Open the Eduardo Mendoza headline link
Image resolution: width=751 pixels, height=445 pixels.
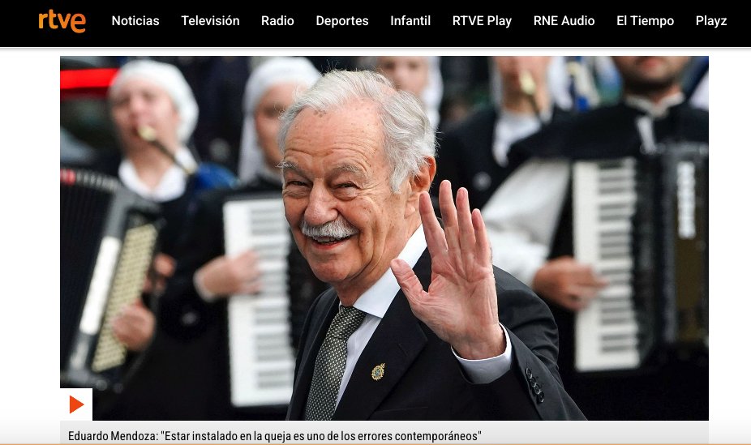274,436
